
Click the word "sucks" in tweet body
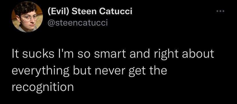click(x=38, y=54)
